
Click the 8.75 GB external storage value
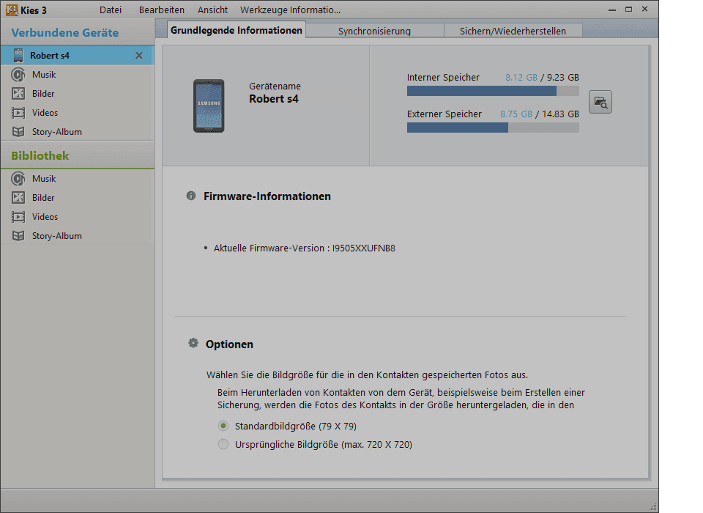click(516, 114)
